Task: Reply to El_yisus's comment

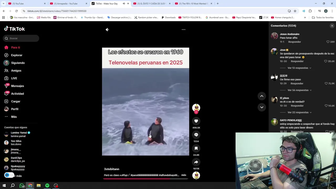Action: coord(297,106)
